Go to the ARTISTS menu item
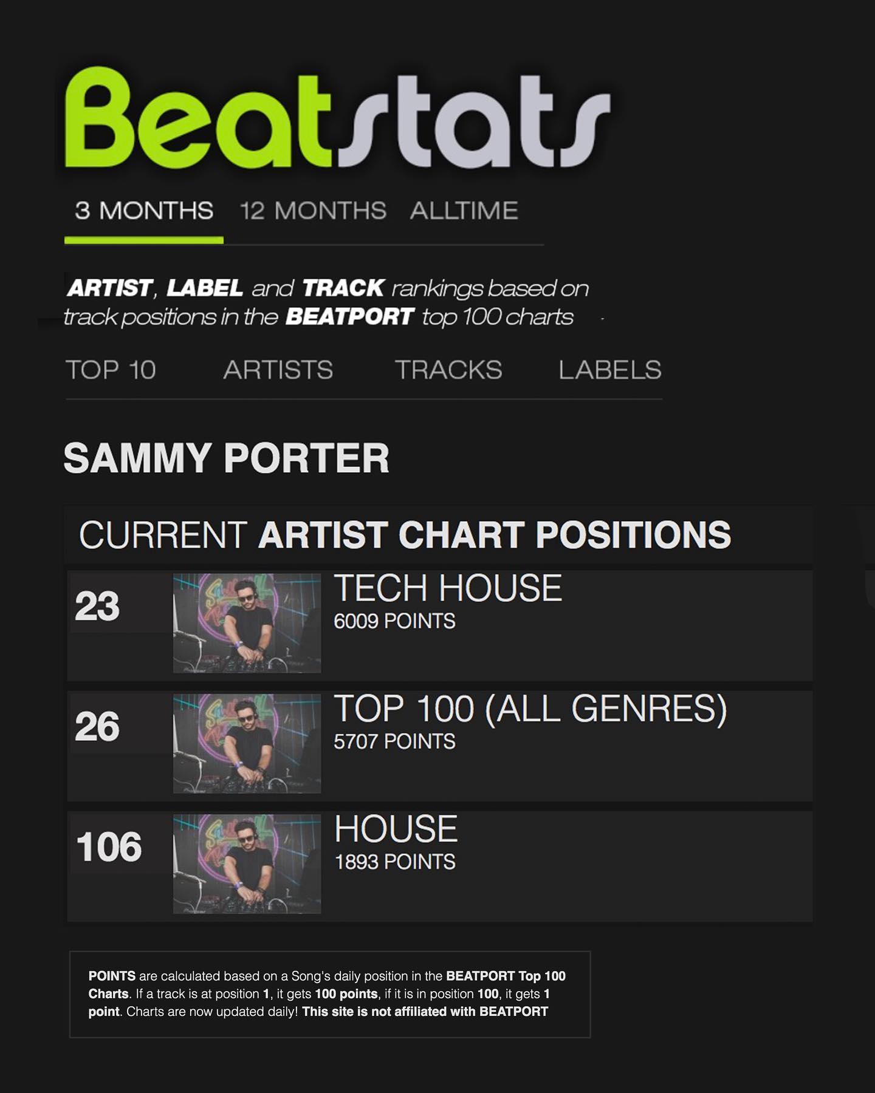The width and height of the screenshot is (875, 1093). click(x=278, y=370)
